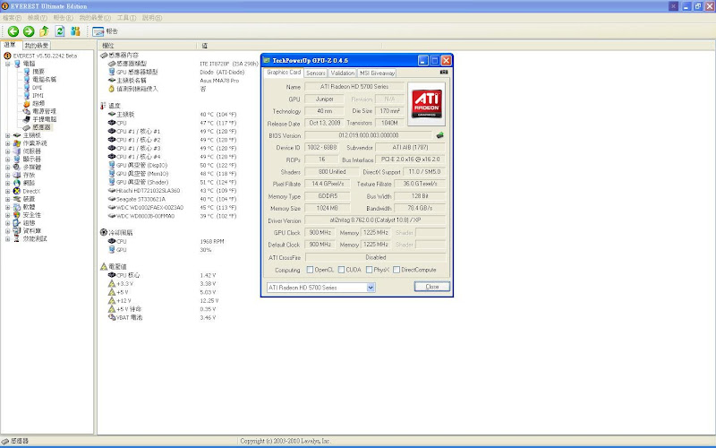Select the Graphics Card tab

point(284,73)
